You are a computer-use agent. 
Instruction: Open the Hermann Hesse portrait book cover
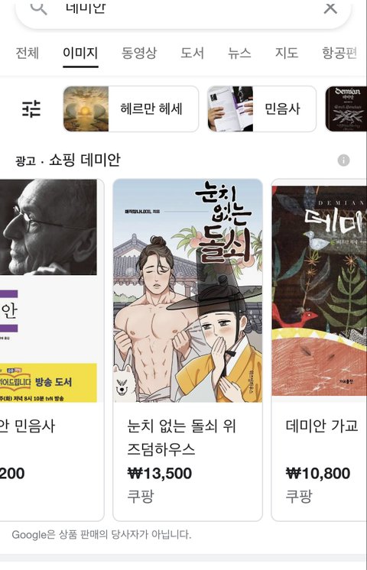[48, 291]
